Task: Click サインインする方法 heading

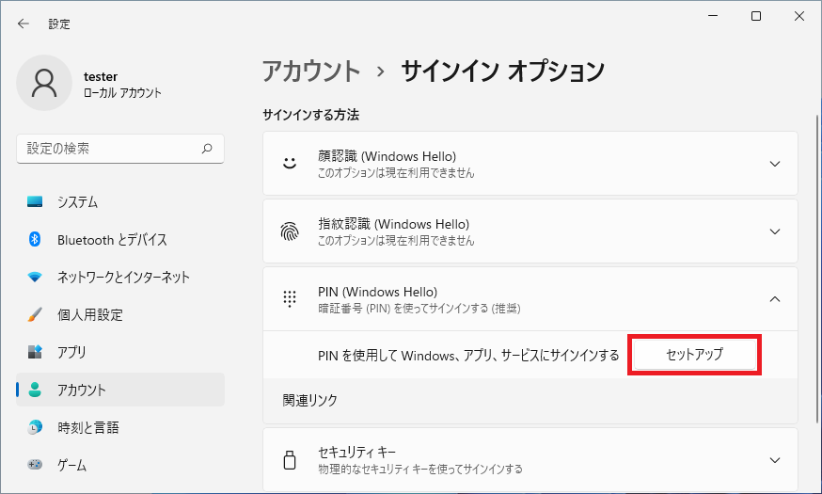Action: pos(311,115)
